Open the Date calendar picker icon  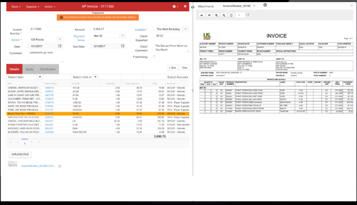tap(60, 46)
